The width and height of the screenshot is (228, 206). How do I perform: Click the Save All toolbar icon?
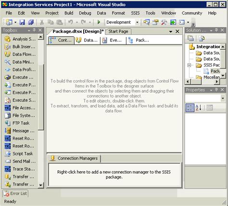(x=31, y=22)
